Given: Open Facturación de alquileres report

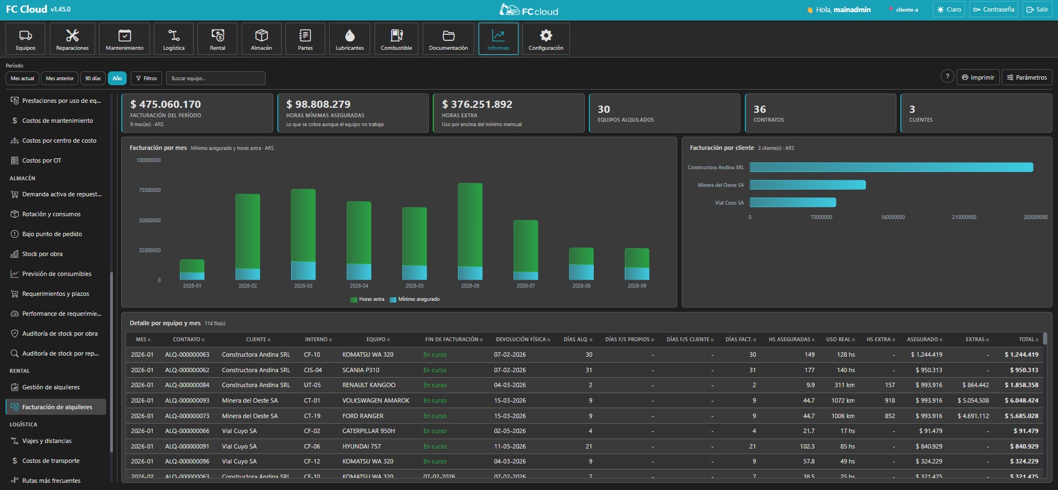Looking at the screenshot, I should [56, 407].
